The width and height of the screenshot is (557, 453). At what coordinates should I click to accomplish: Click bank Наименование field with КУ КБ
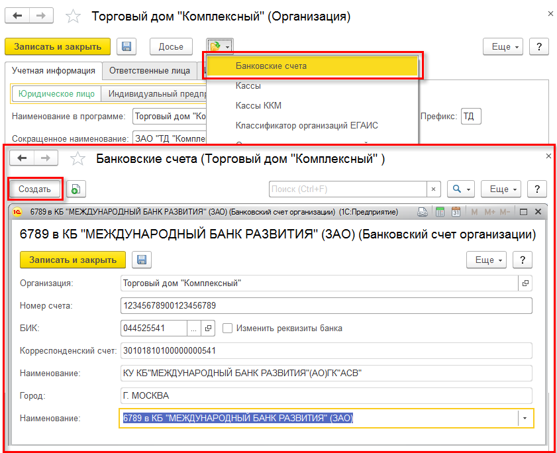point(327,373)
